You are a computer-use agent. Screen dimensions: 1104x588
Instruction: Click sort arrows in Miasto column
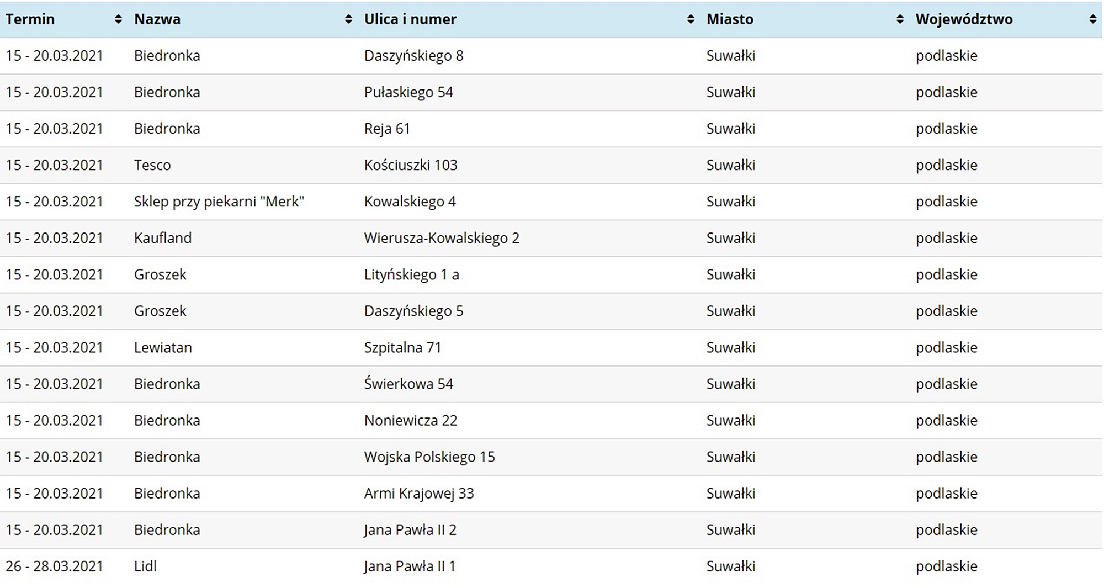(x=900, y=19)
